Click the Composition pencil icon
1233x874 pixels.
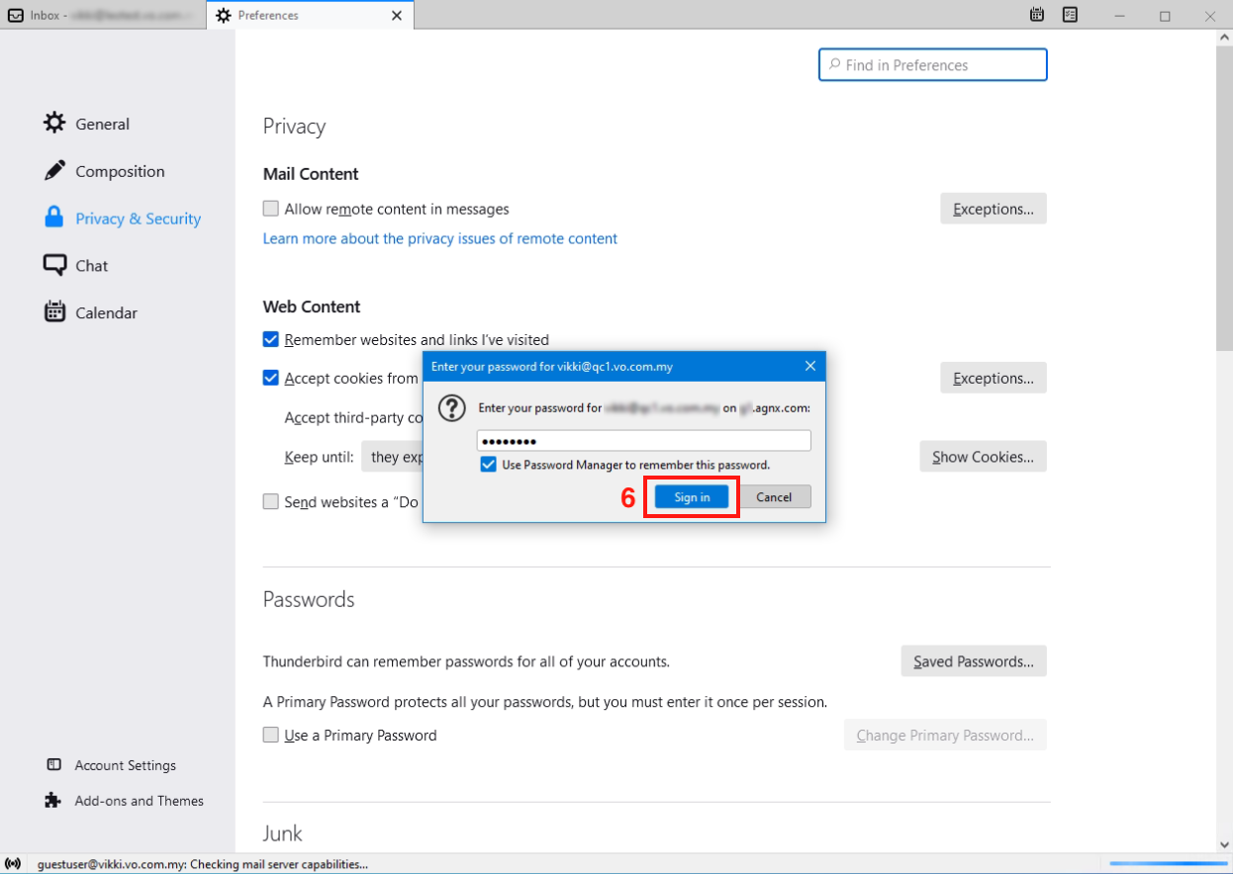(54, 171)
